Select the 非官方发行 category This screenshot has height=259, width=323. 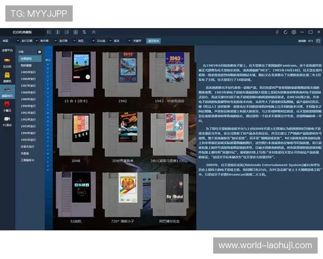(x=27, y=147)
